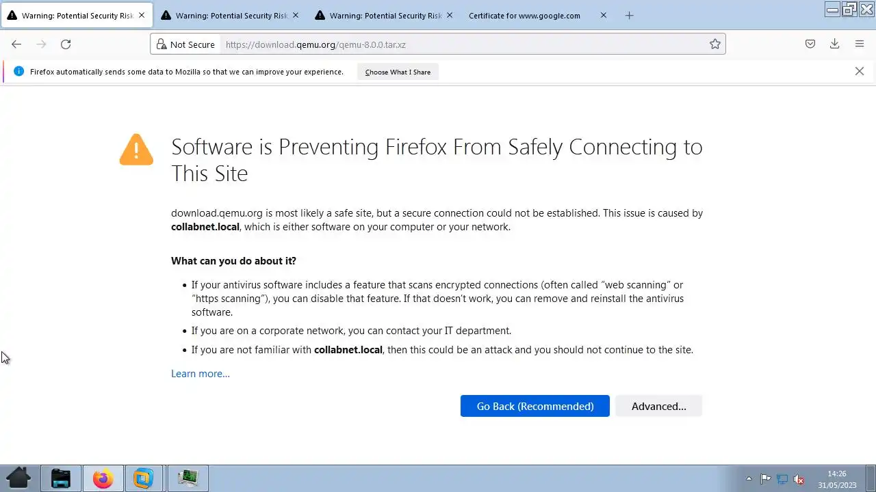The image size is (876, 492).
Task: Show hidden system tray icons
Action: coord(749,478)
